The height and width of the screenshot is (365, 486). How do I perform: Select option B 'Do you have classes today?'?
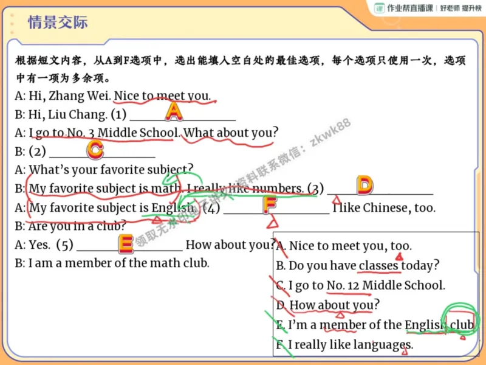tap(358, 266)
